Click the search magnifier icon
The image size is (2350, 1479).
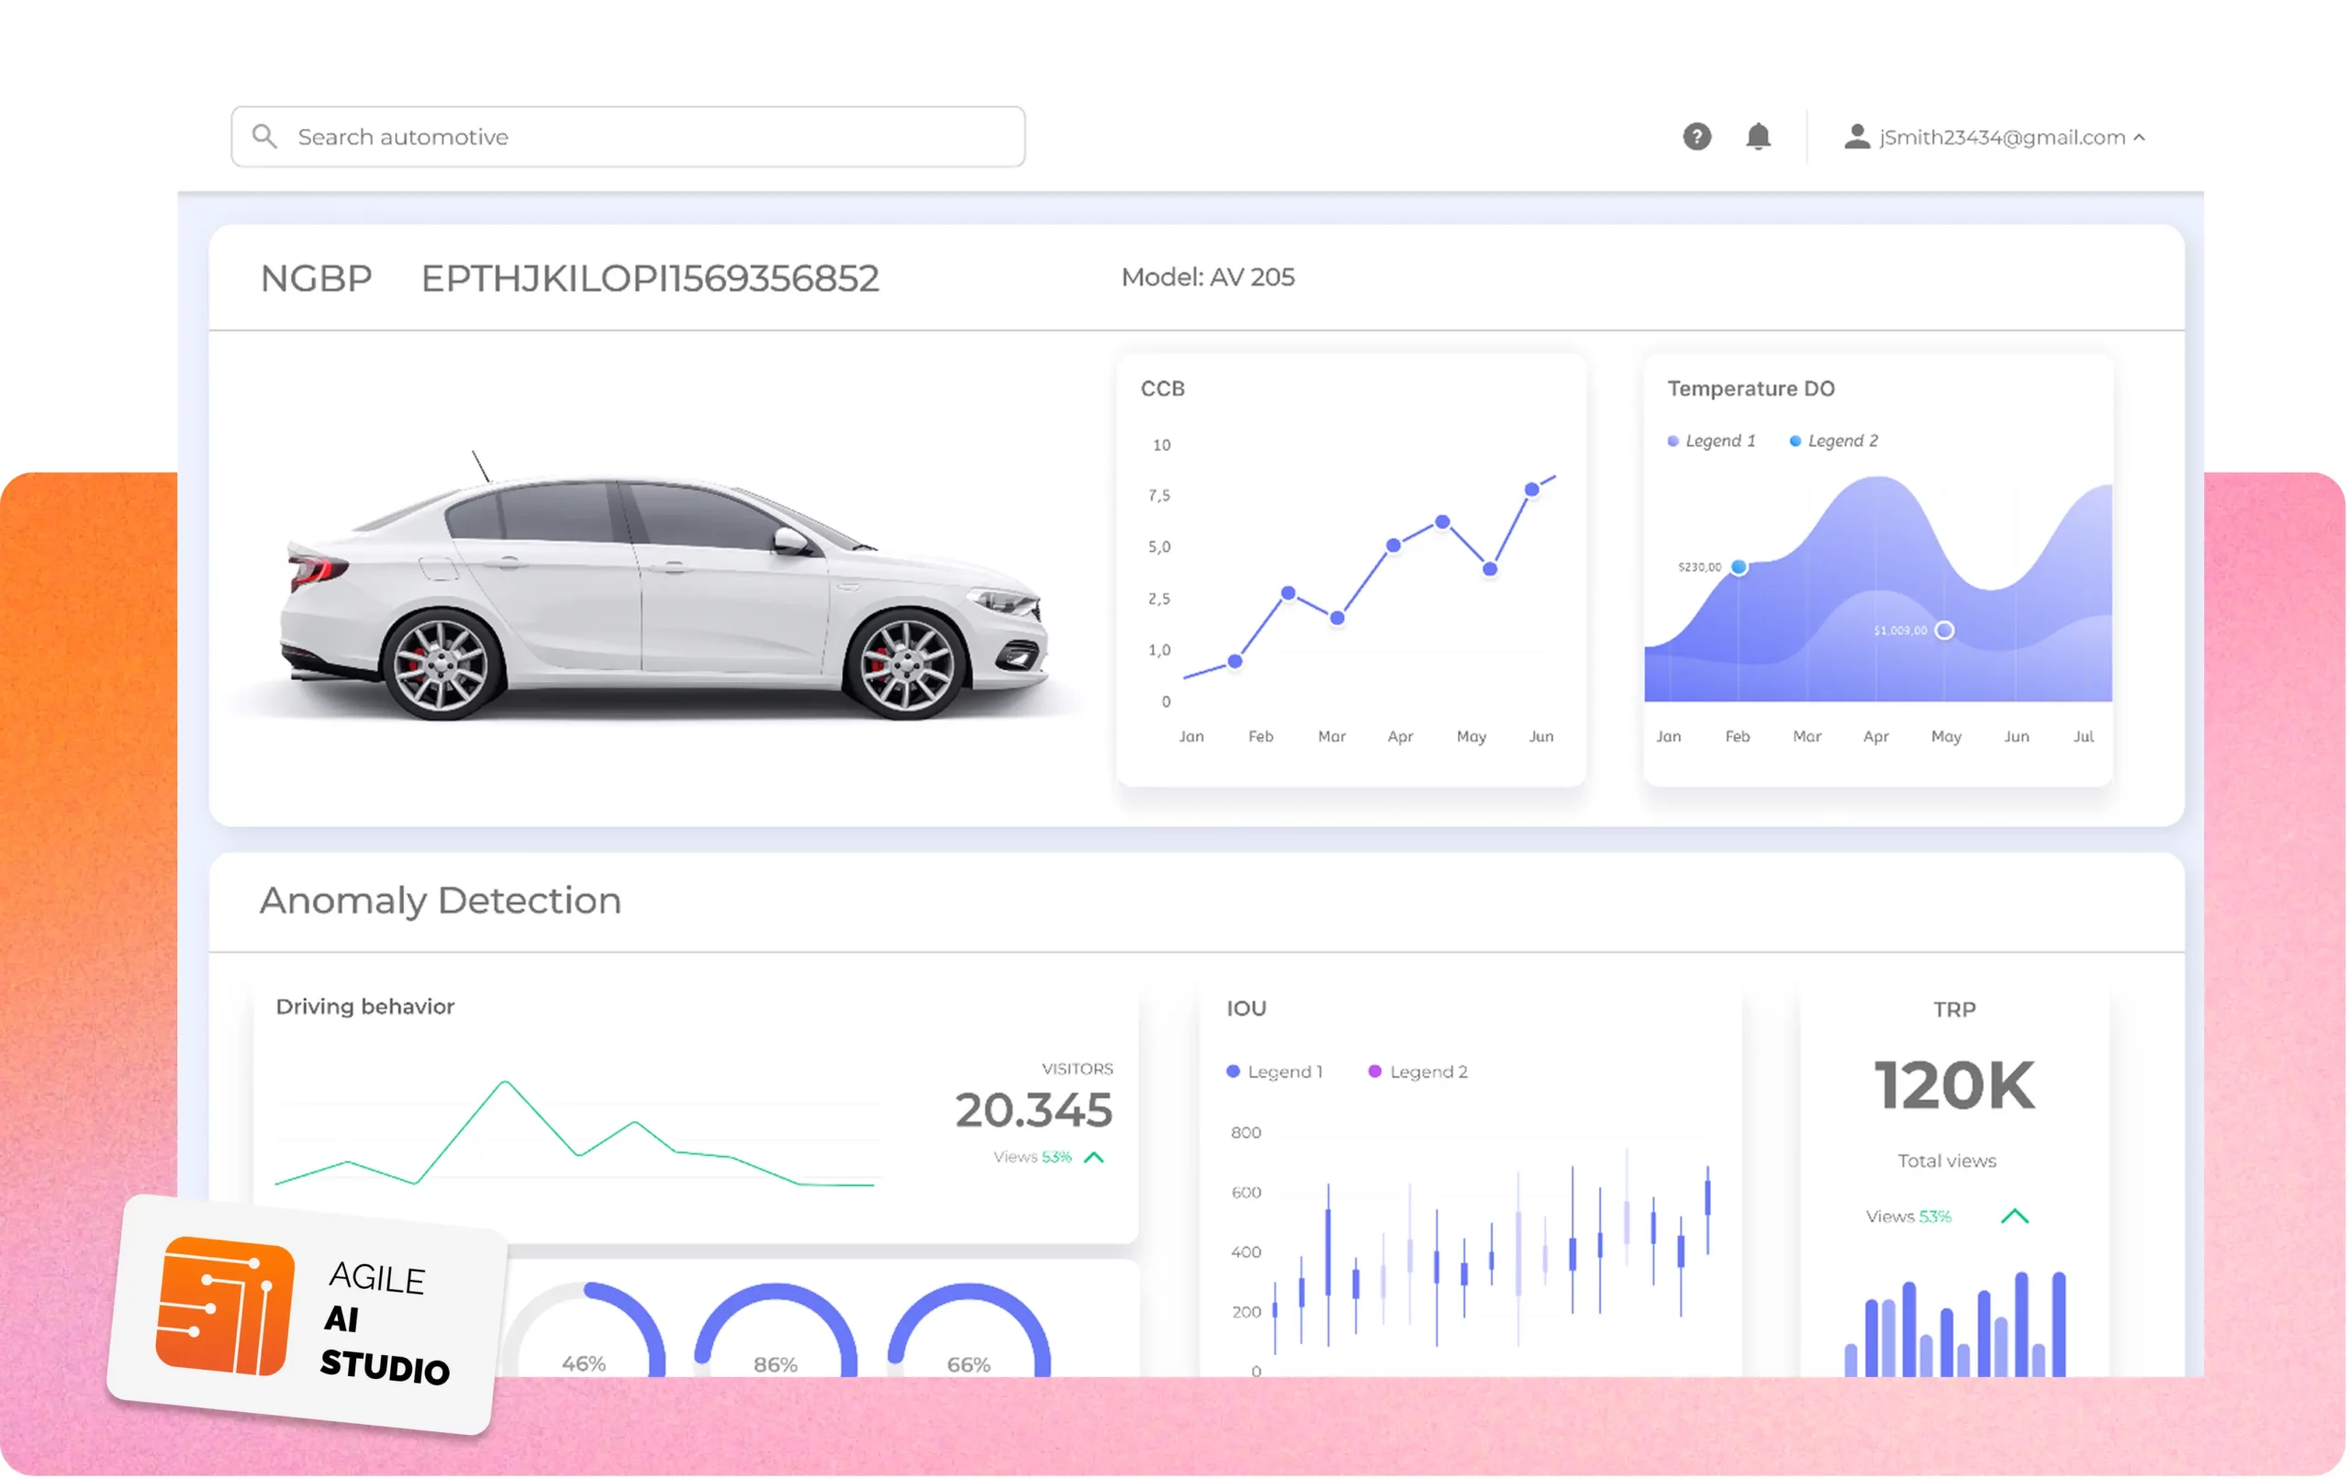tap(264, 137)
